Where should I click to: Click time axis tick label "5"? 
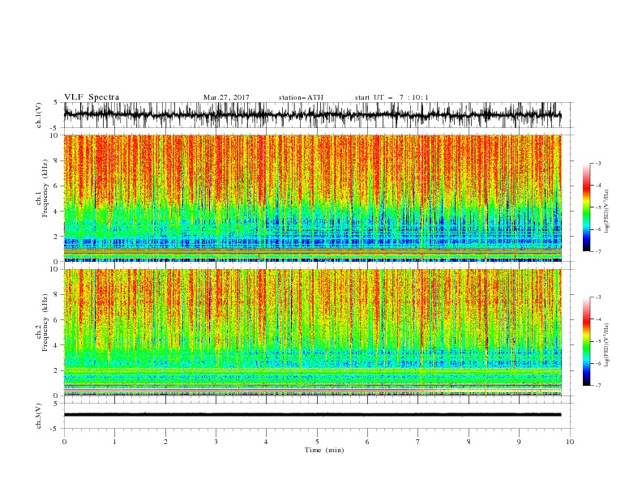point(317,442)
